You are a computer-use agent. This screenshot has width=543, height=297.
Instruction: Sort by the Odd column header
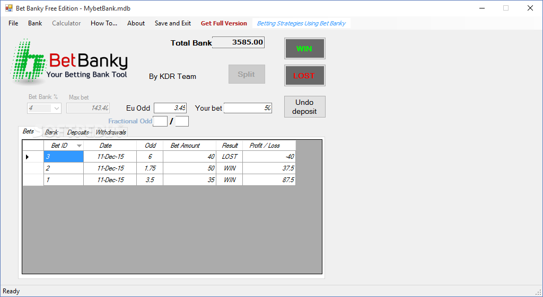pos(150,146)
